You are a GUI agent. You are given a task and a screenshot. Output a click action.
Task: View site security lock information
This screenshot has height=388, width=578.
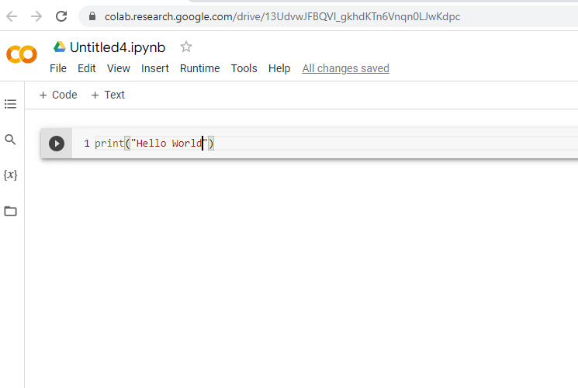tap(92, 16)
